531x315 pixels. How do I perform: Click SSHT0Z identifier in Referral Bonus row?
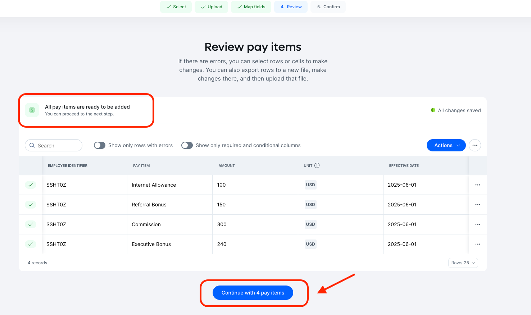click(x=56, y=205)
